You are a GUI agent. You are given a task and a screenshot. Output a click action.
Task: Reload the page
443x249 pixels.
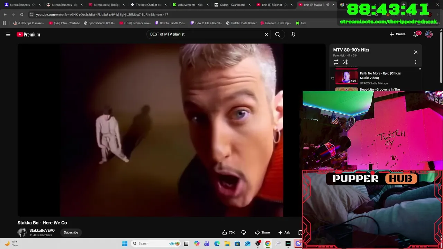21,15
